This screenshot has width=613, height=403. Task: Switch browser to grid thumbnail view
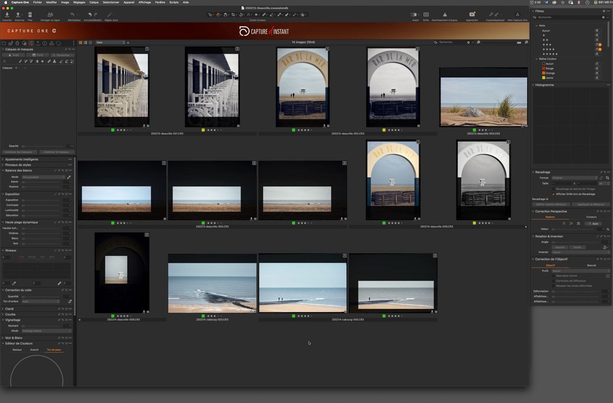pos(80,43)
